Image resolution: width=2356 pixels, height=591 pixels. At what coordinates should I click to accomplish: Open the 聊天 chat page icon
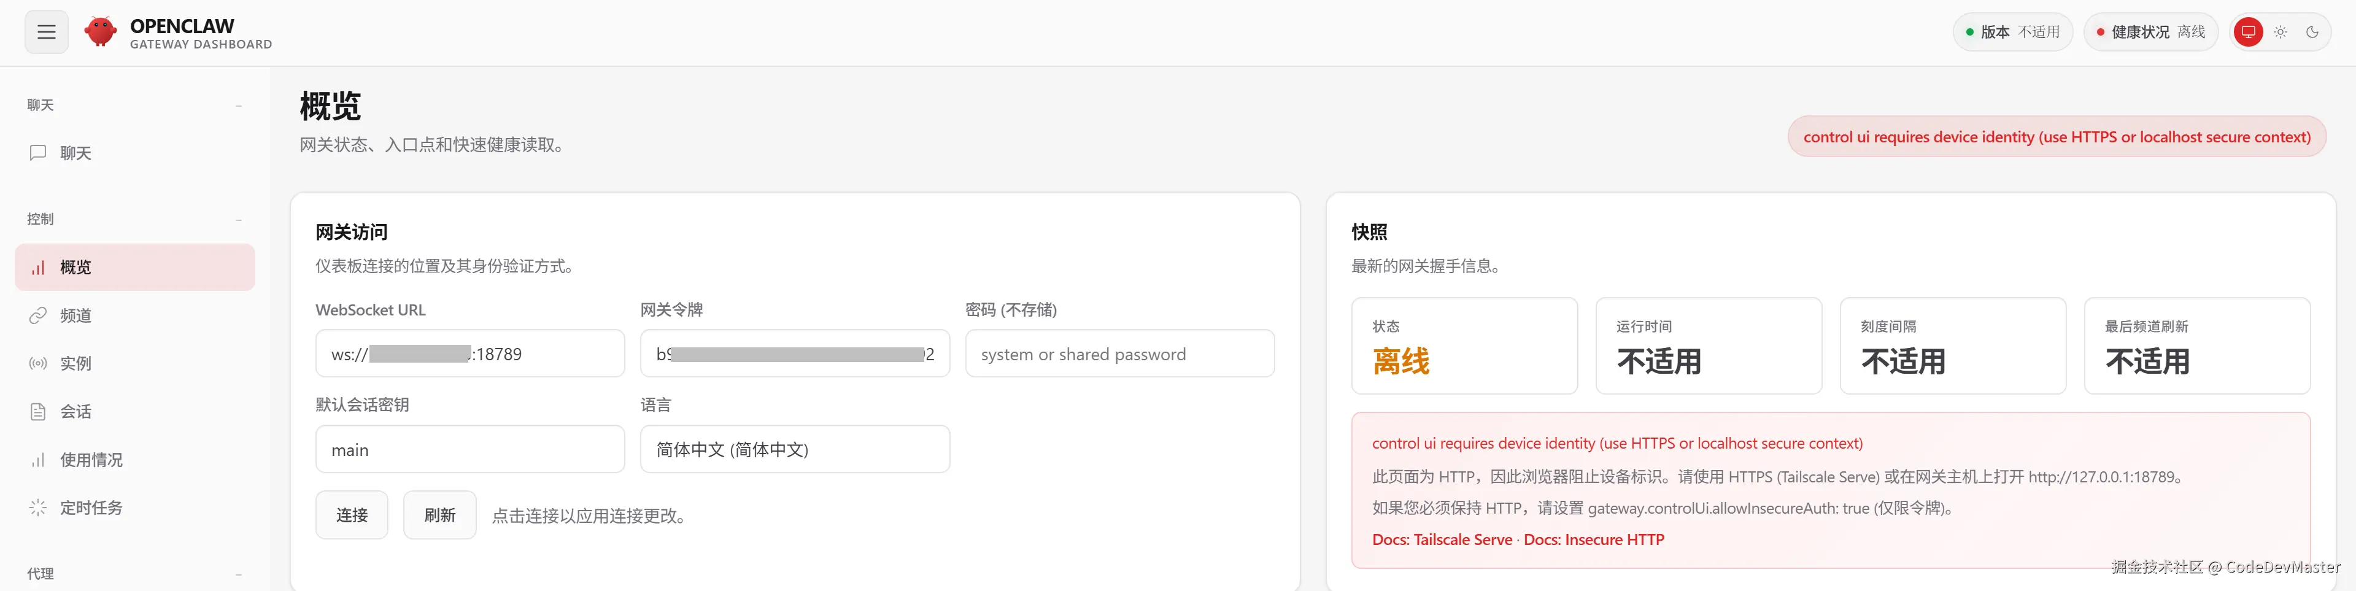click(37, 153)
